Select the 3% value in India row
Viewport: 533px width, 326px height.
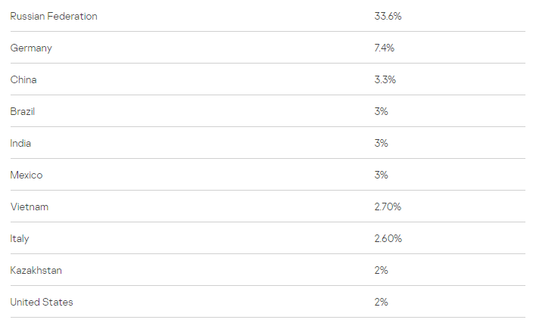point(381,143)
